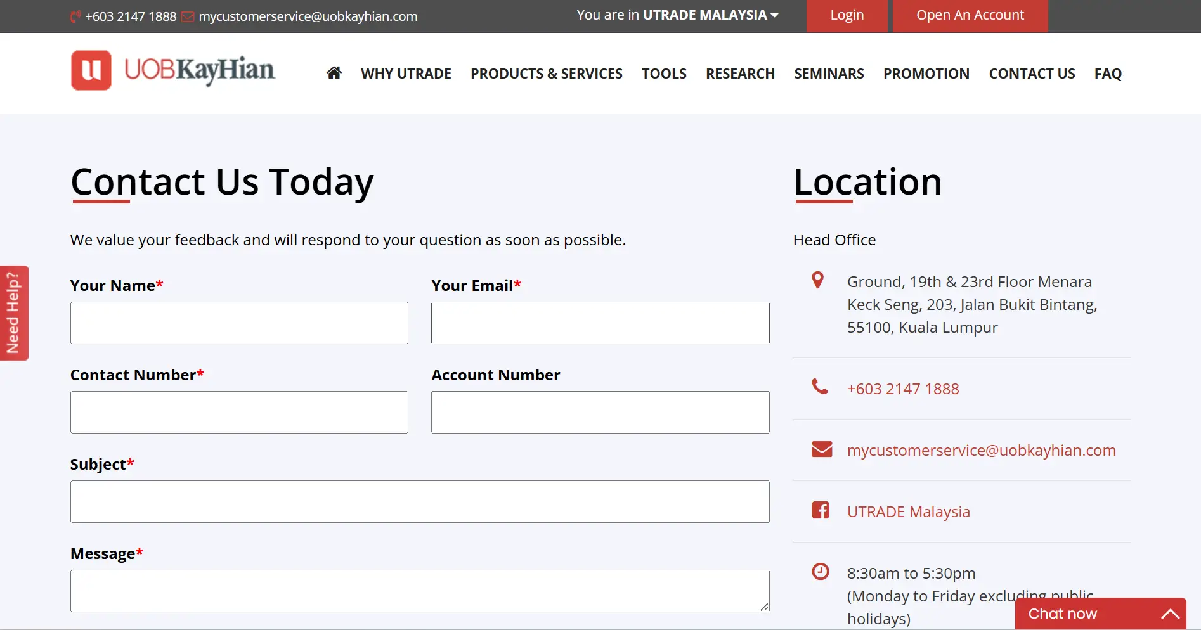Open the Need Help? side tab
This screenshot has width=1201, height=630.
coord(15,313)
